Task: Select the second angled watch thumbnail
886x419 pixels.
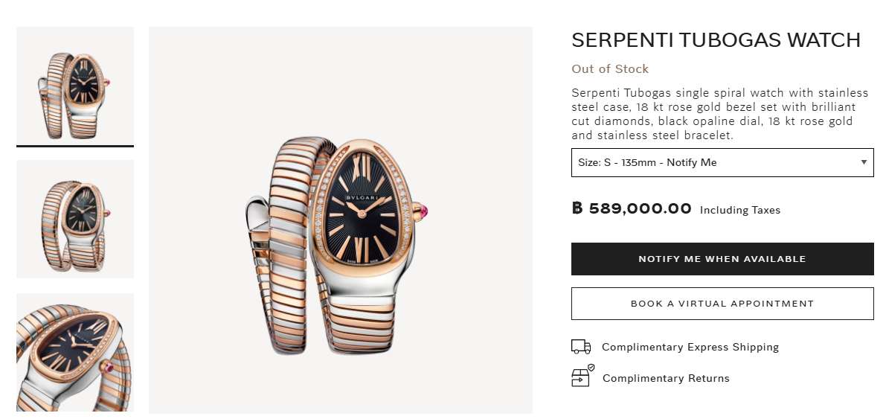Action: point(75,219)
